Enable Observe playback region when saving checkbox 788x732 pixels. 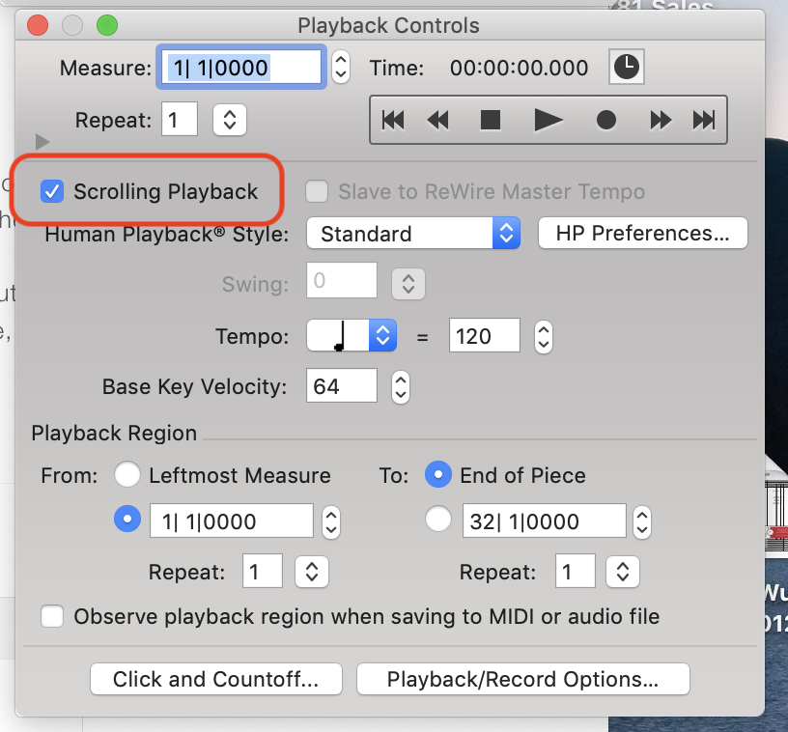pyautogui.click(x=52, y=616)
